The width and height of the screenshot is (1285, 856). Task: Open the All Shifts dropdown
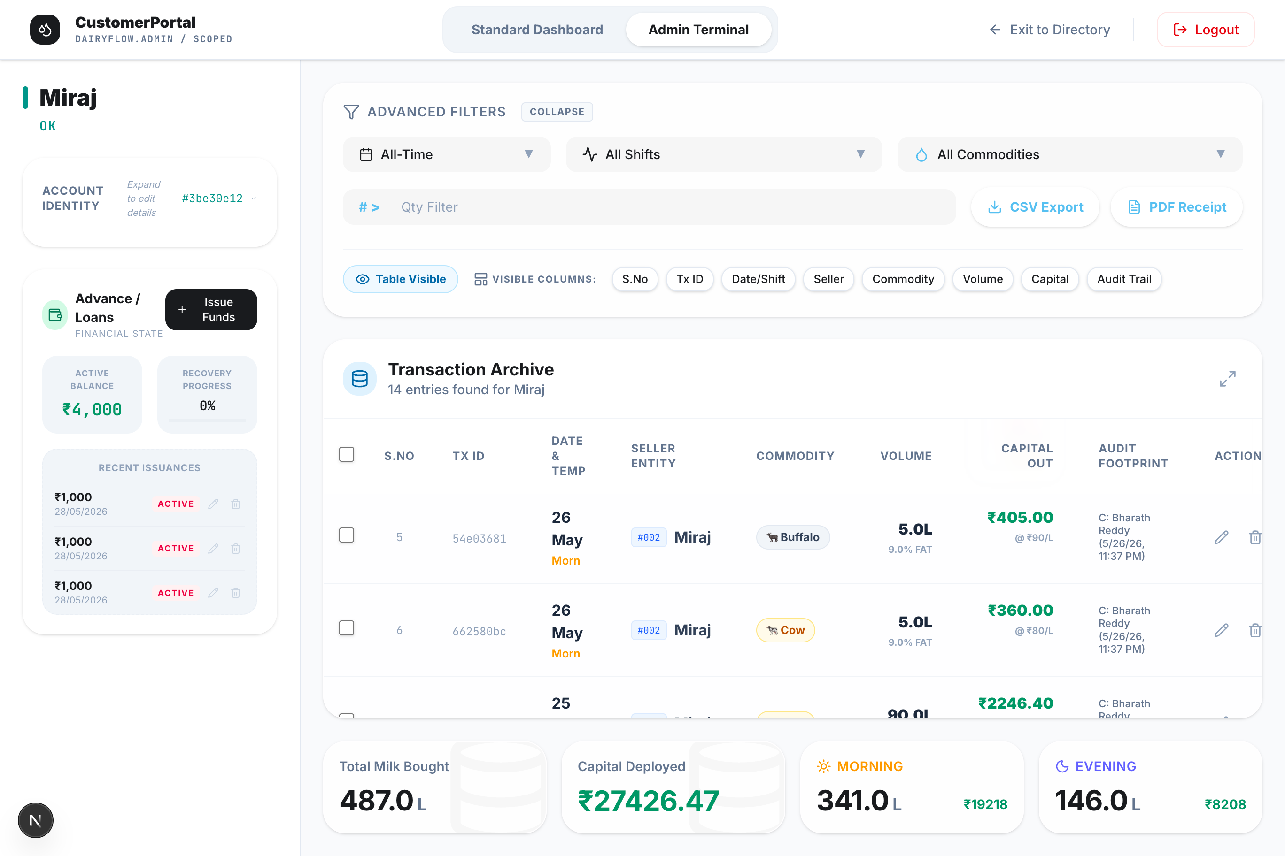click(x=724, y=154)
